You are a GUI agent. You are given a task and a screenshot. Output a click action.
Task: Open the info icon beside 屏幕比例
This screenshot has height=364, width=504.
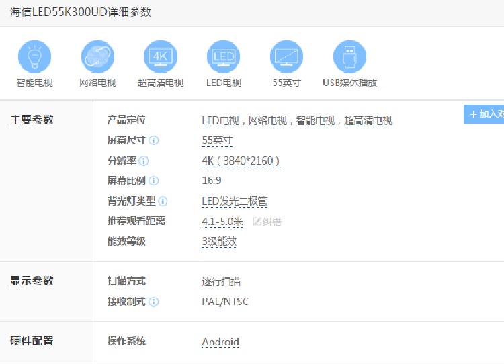point(154,181)
